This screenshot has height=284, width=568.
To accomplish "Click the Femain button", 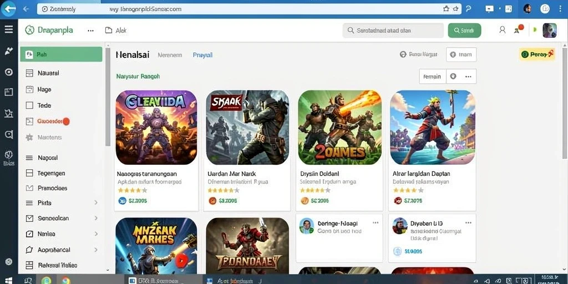I will pos(433,77).
